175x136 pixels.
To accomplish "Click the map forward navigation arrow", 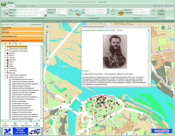I will pos(51,27).
